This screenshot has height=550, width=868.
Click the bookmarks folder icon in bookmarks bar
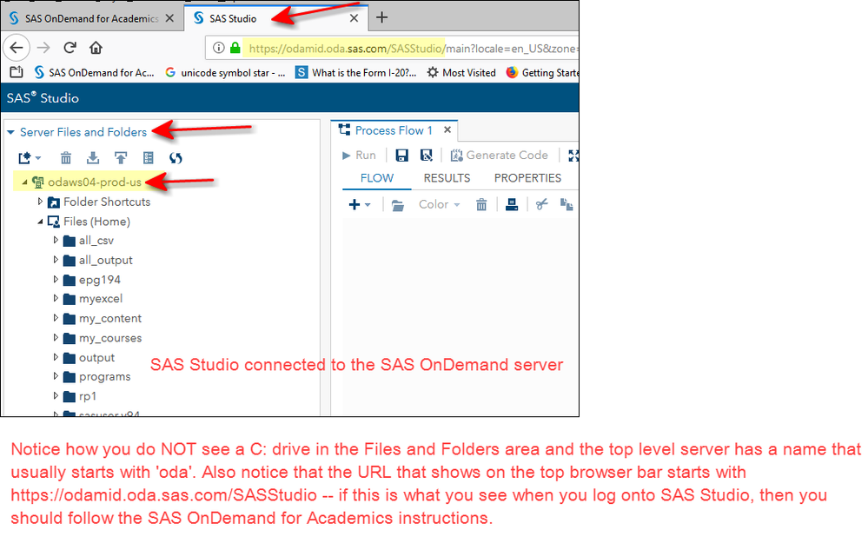tap(17, 72)
